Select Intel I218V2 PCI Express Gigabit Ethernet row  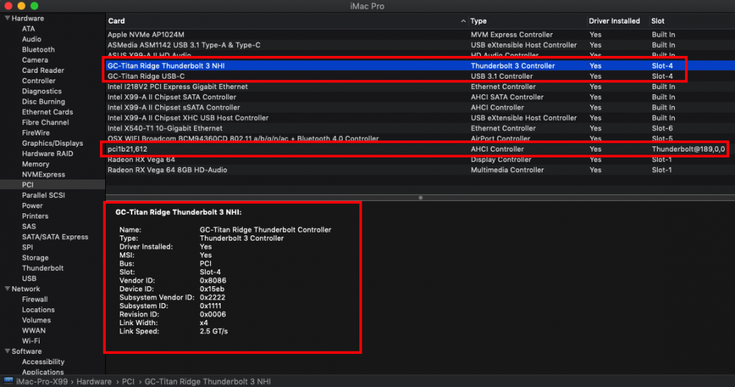click(x=420, y=87)
